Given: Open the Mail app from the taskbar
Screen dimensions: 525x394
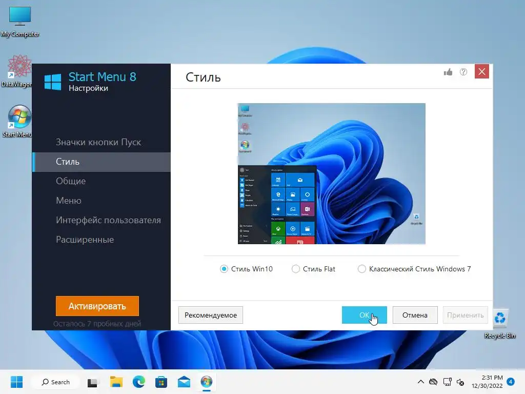Looking at the screenshot, I should (184, 382).
